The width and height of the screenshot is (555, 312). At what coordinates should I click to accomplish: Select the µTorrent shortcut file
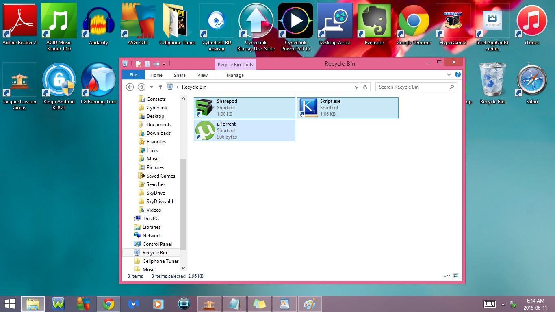[245, 130]
